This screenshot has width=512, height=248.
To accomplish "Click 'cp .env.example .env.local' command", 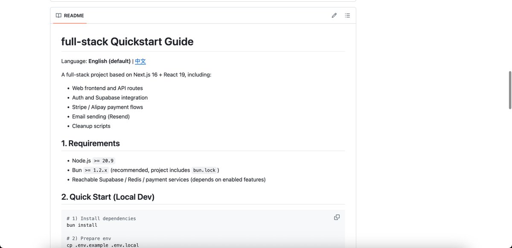I will (103, 245).
